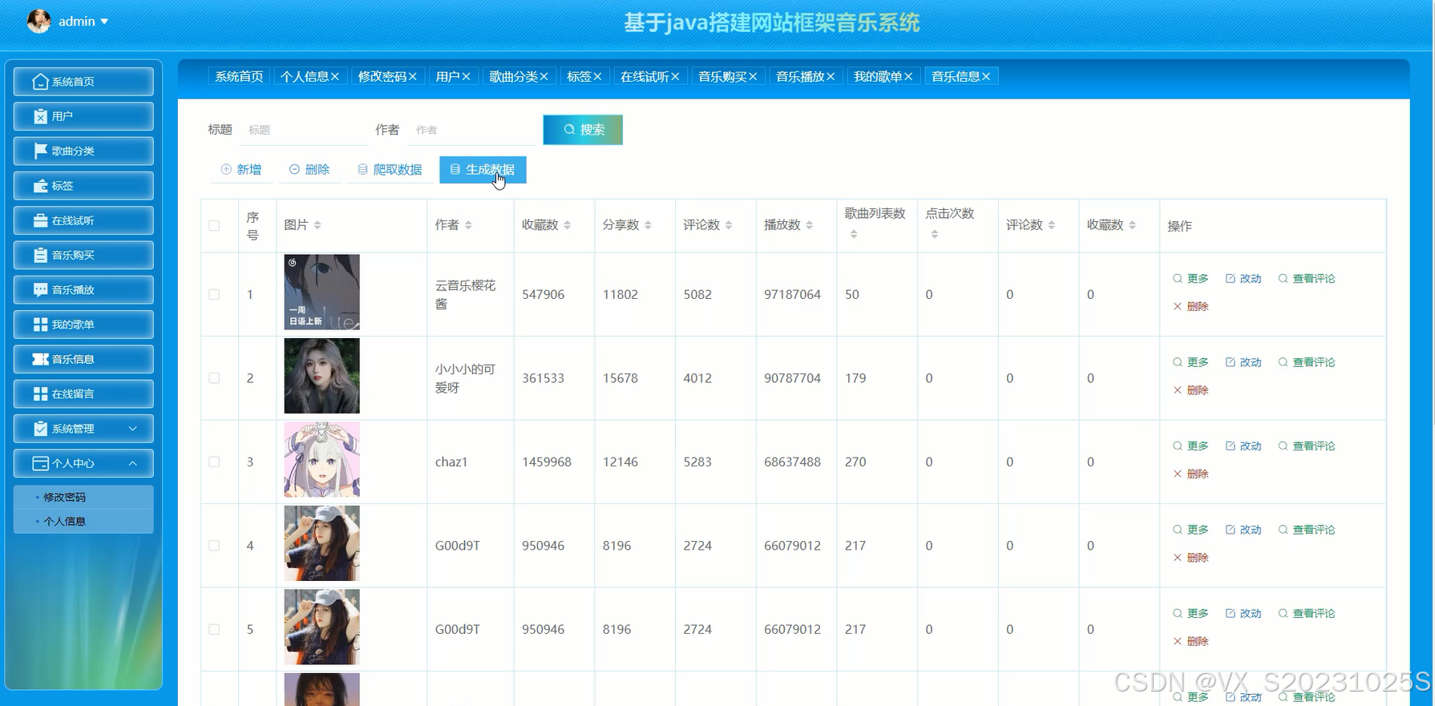Open the row 3 anime cover thumbnail
1435x706 pixels.
coord(321,459)
